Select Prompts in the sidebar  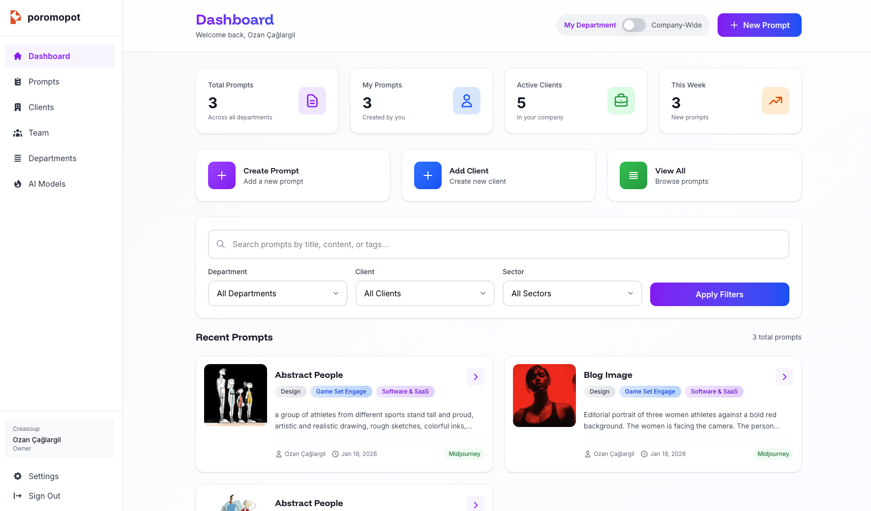click(x=43, y=82)
